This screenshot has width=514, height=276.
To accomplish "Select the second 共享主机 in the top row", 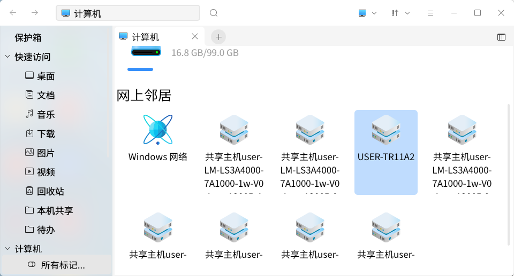I will coord(310,152).
